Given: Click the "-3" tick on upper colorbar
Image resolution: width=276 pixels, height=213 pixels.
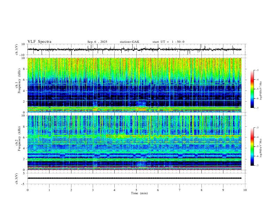Looking at the screenshot, I should click(x=257, y=70).
